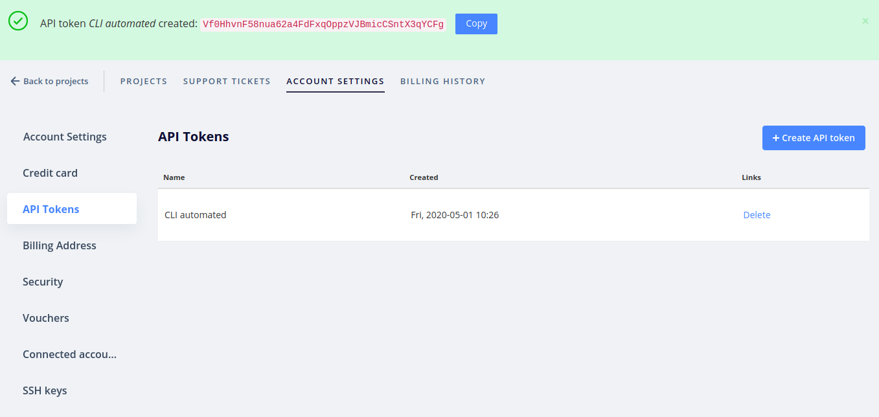Open Connected accounts settings
The image size is (879, 417).
(x=69, y=354)
